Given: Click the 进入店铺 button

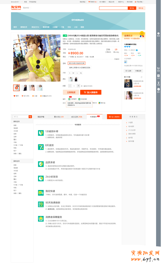Looking at the screenshot, I should (128, 71).
